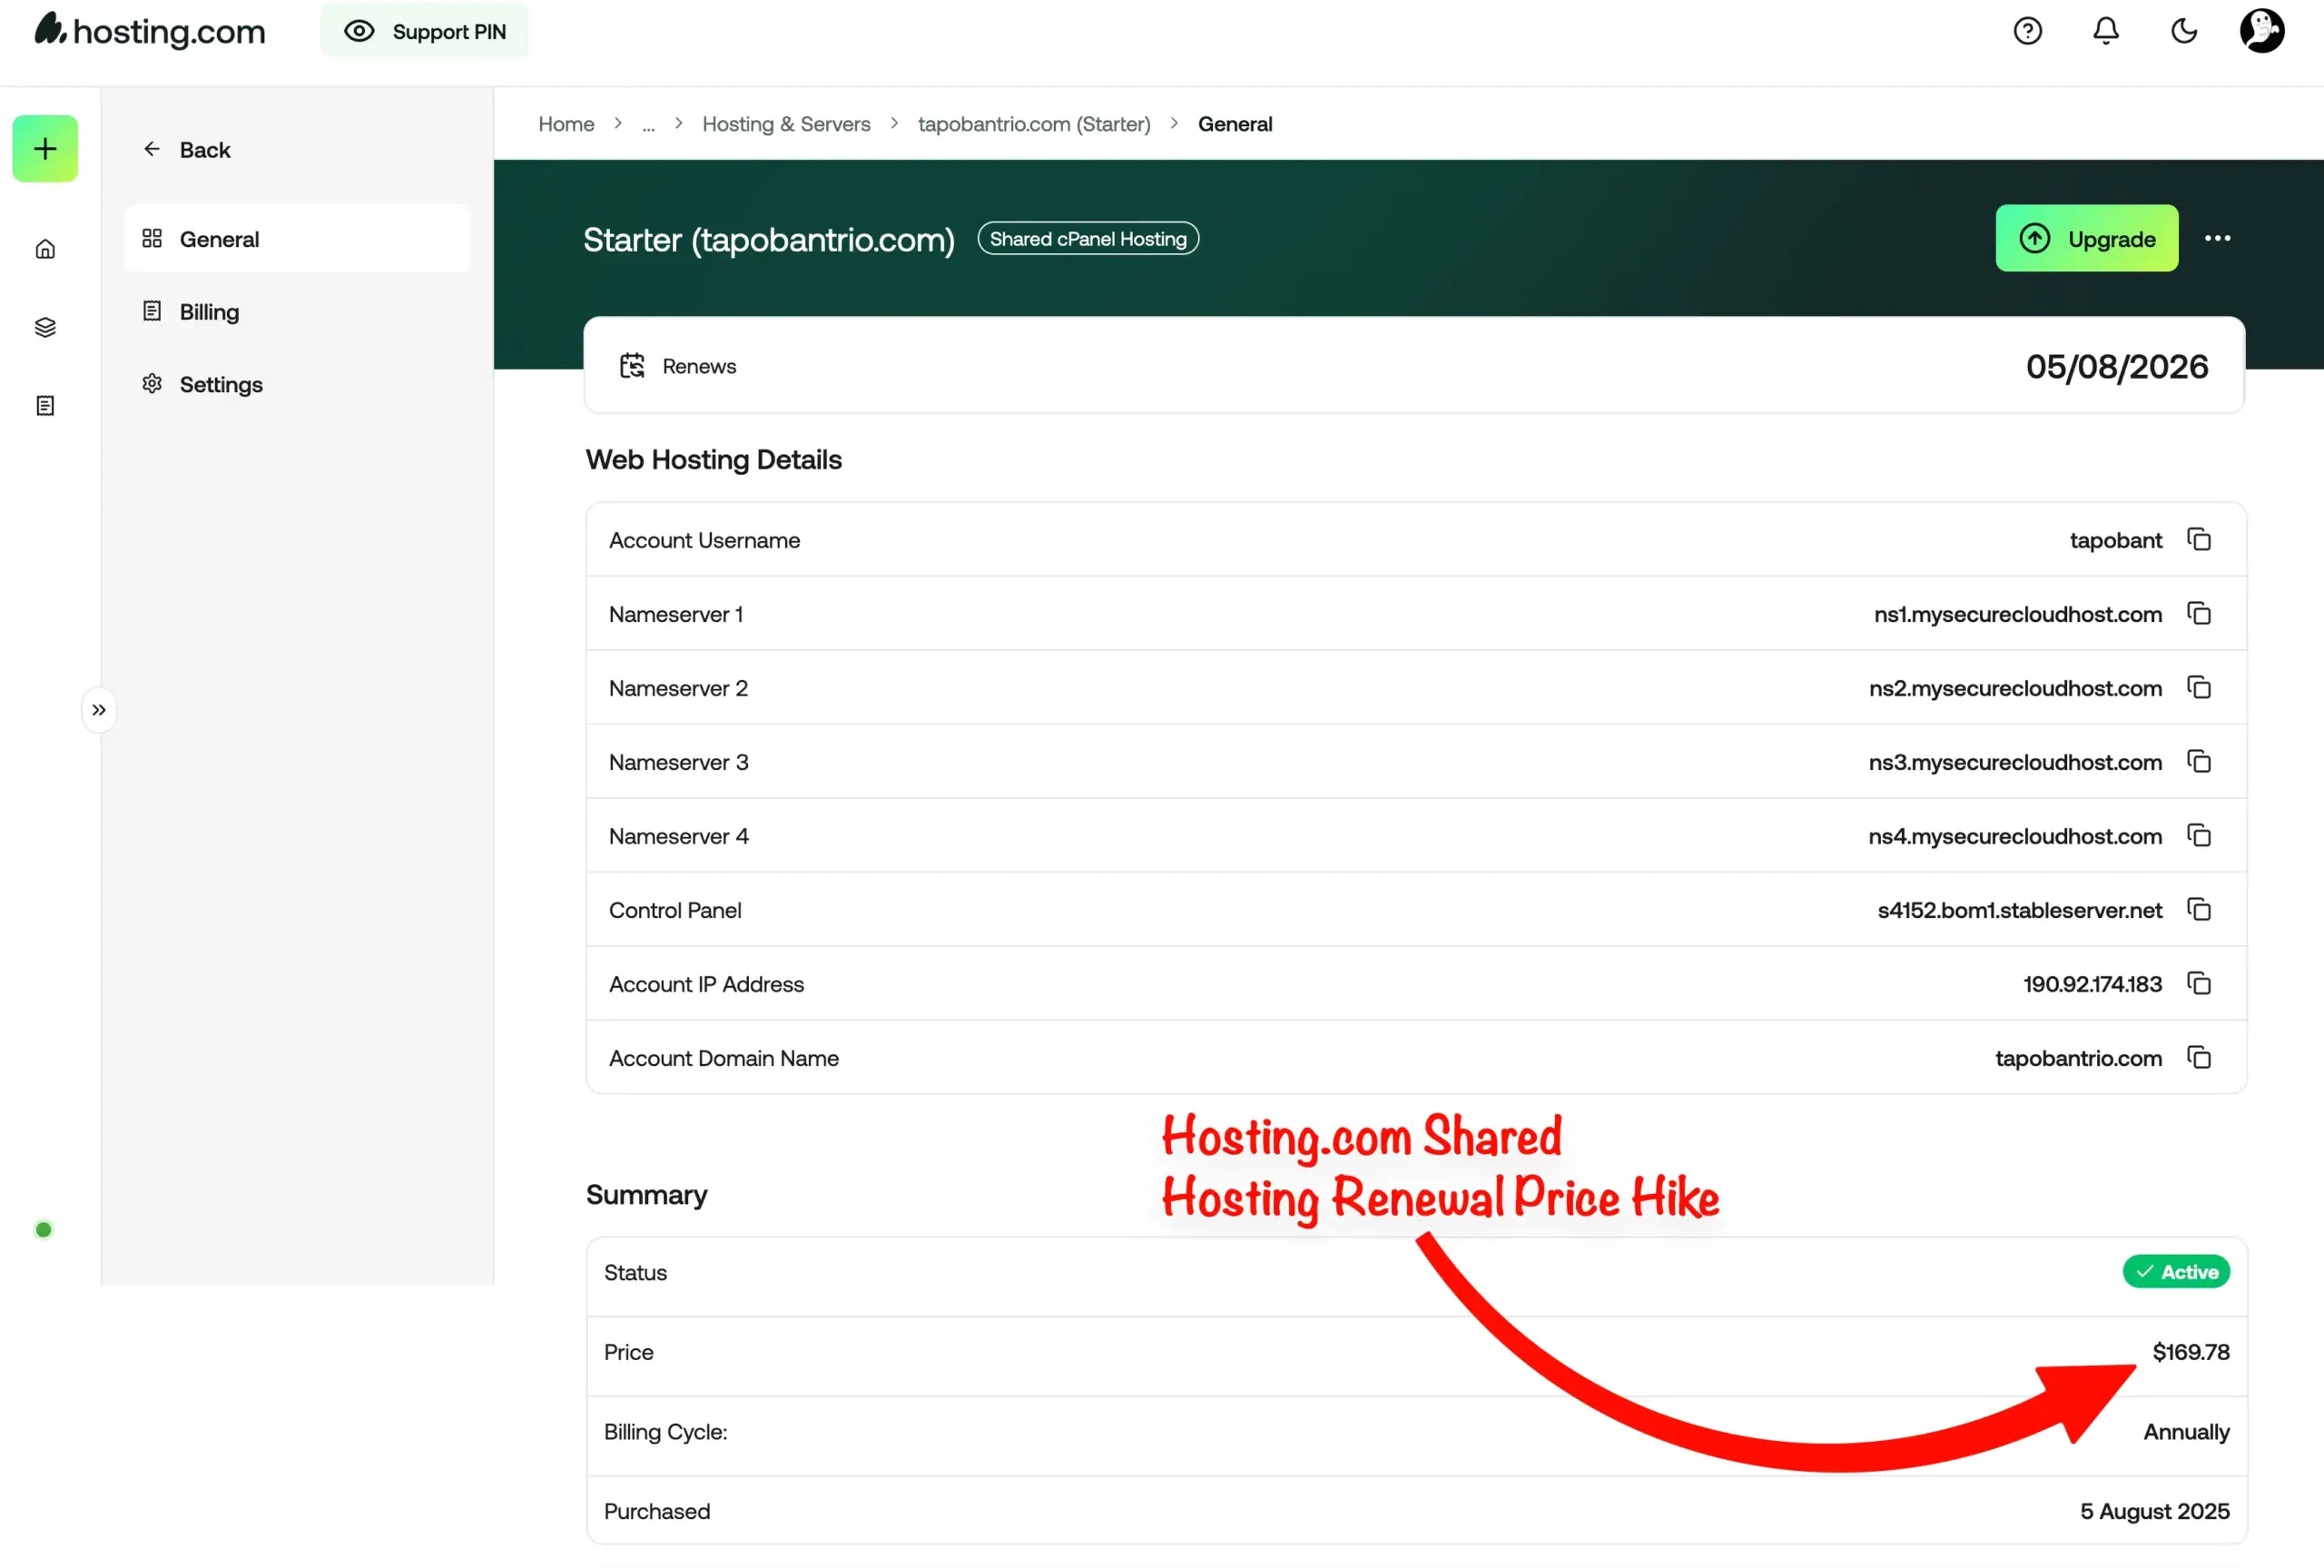Open the Home icon in the sidebar
Viewport: 2324px width, 1568px height.
[x=44, y=248]
